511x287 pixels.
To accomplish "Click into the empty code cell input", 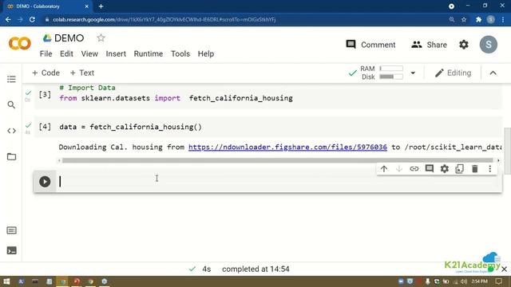I will (x=279, y=182).
